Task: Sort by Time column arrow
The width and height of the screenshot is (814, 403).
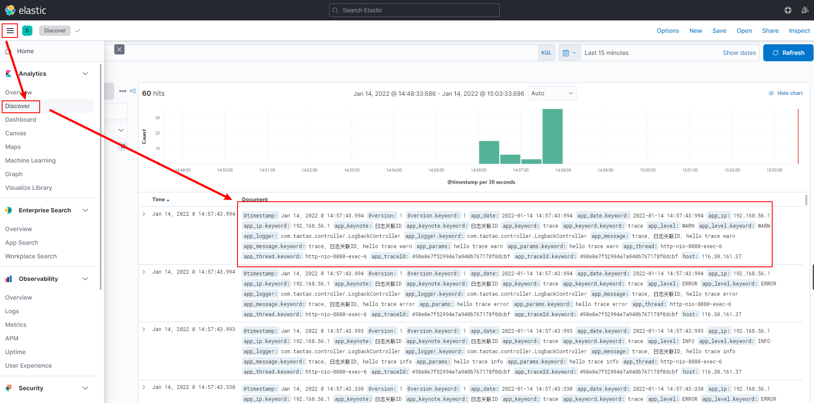Action: (x=168, y=200)
